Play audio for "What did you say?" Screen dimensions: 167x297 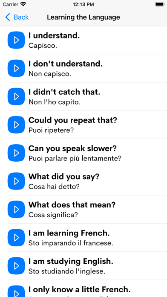point(16,181)
